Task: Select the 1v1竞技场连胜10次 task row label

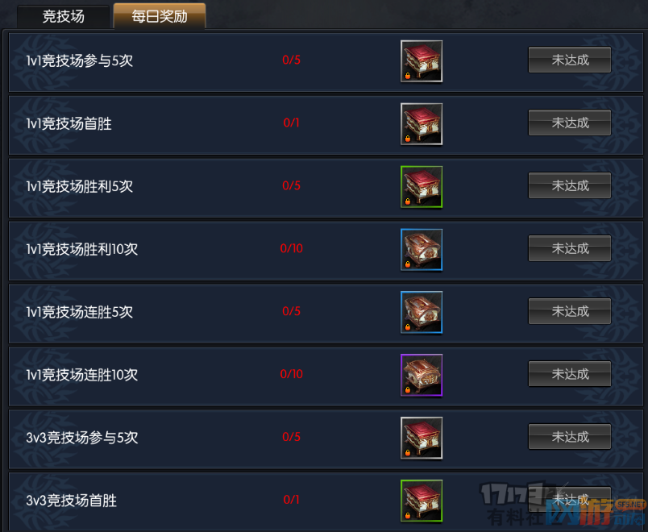Action: pyautogui.click(x=82, y=375)
